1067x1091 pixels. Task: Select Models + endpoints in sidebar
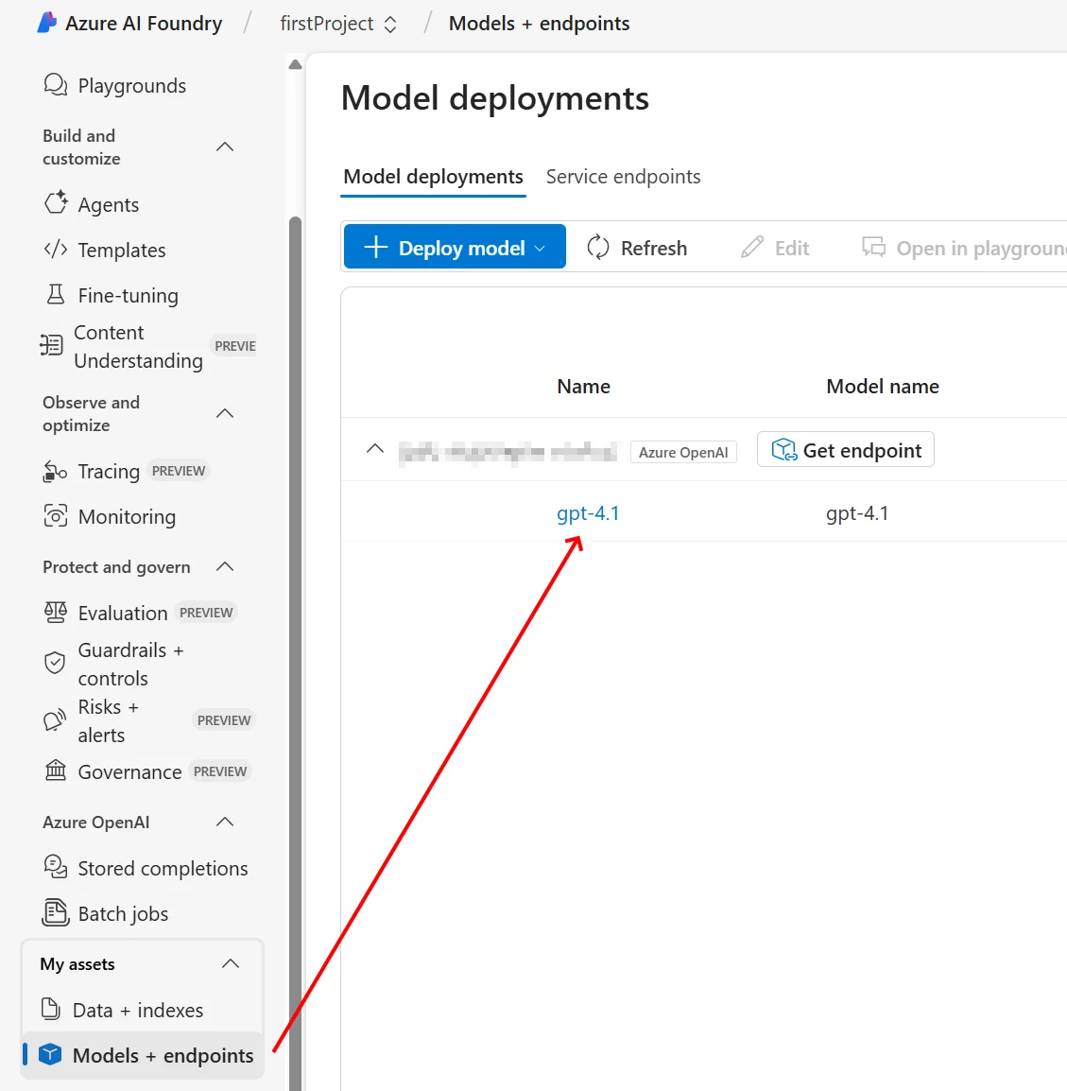(x=143, y=1055)
